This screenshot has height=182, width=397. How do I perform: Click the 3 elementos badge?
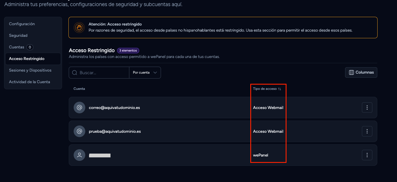coord(128,50)
